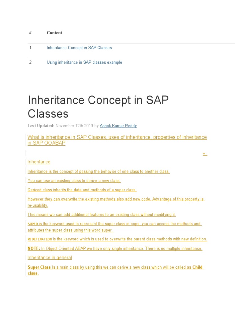This screenshot has width=235, height=314.
Task: Click 'You can use an existing class' line
Action: [74, 181]
